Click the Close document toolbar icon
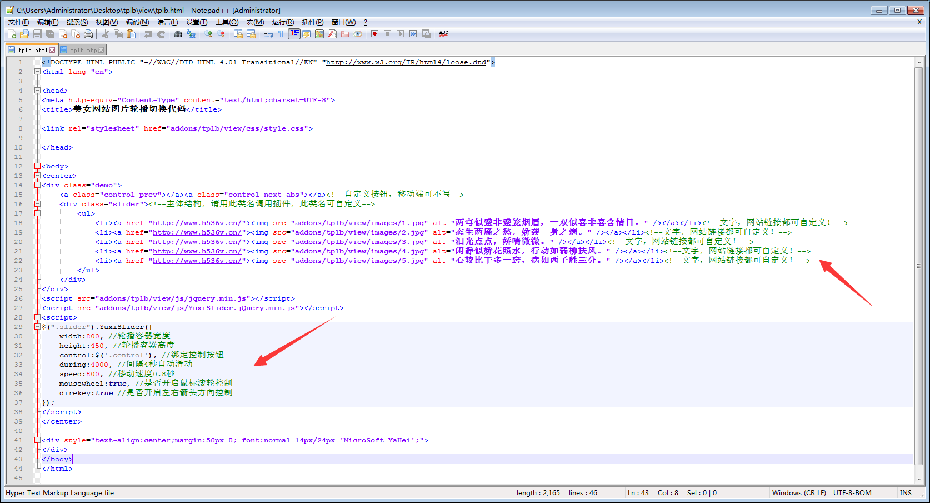The image size is (930, 503). tap(63, 34)
